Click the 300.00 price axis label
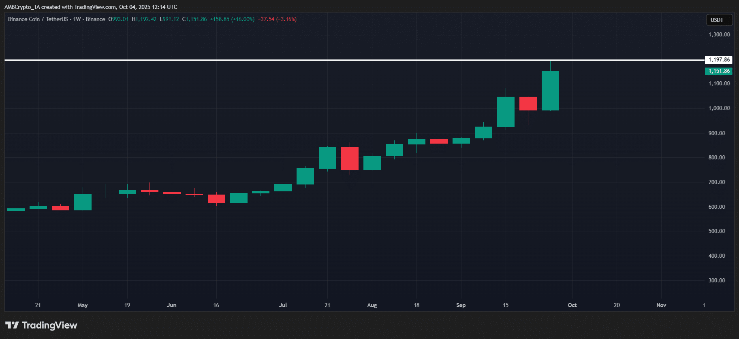This screenshot has width=739, height=339. [716, 280]
